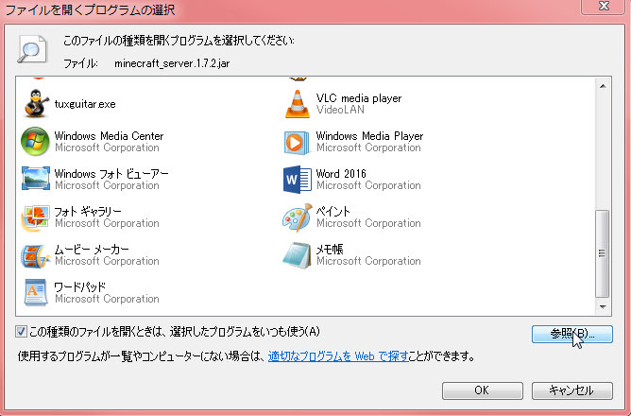This screenshot has height=416, width=631.
Task: Click the 'Windows Media Player' label
Action: [x=370, y=136]
